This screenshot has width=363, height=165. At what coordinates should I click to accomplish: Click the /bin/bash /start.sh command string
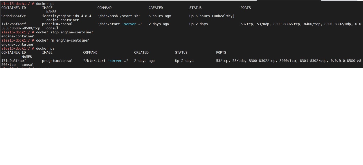pos(119,16)
